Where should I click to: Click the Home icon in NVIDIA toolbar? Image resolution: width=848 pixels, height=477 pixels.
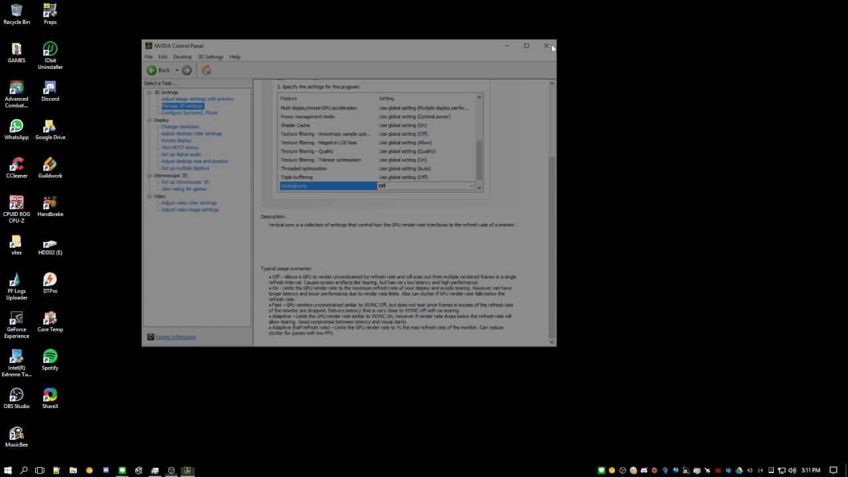tap(206, 70)
